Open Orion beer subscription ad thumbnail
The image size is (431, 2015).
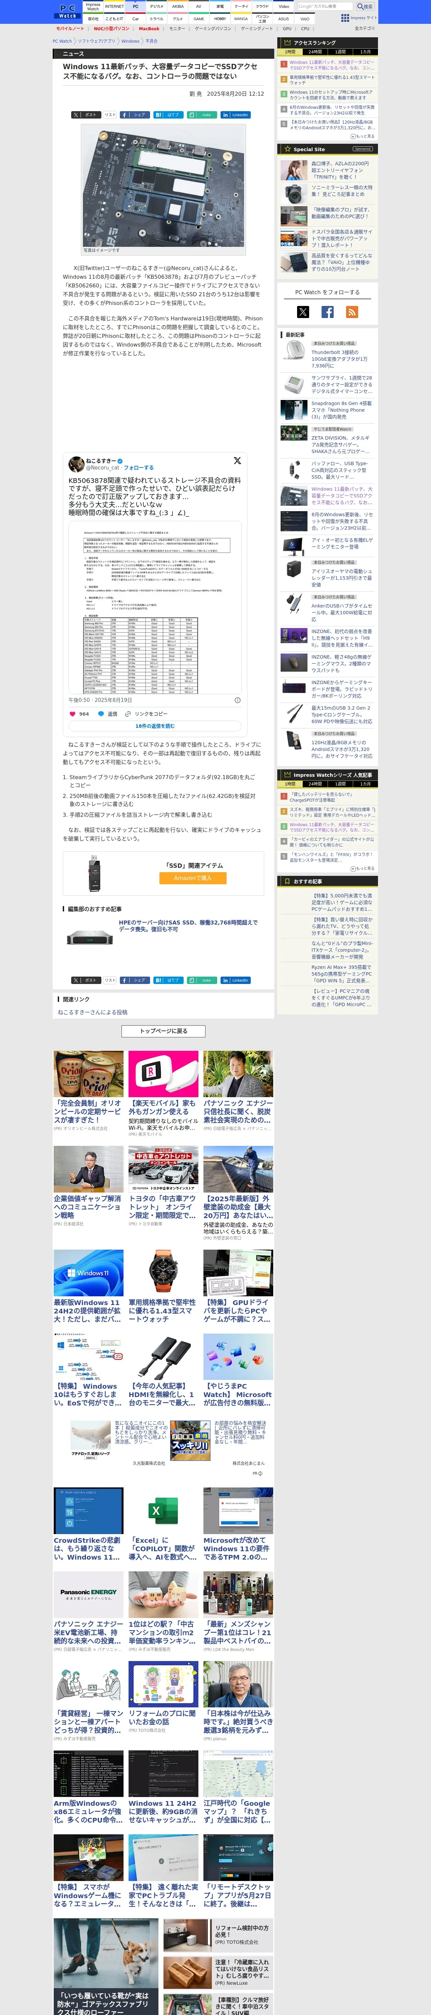[x=88, y=1073]
